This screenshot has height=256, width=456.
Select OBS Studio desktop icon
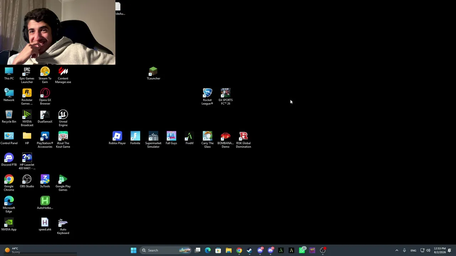pos(27,182)
